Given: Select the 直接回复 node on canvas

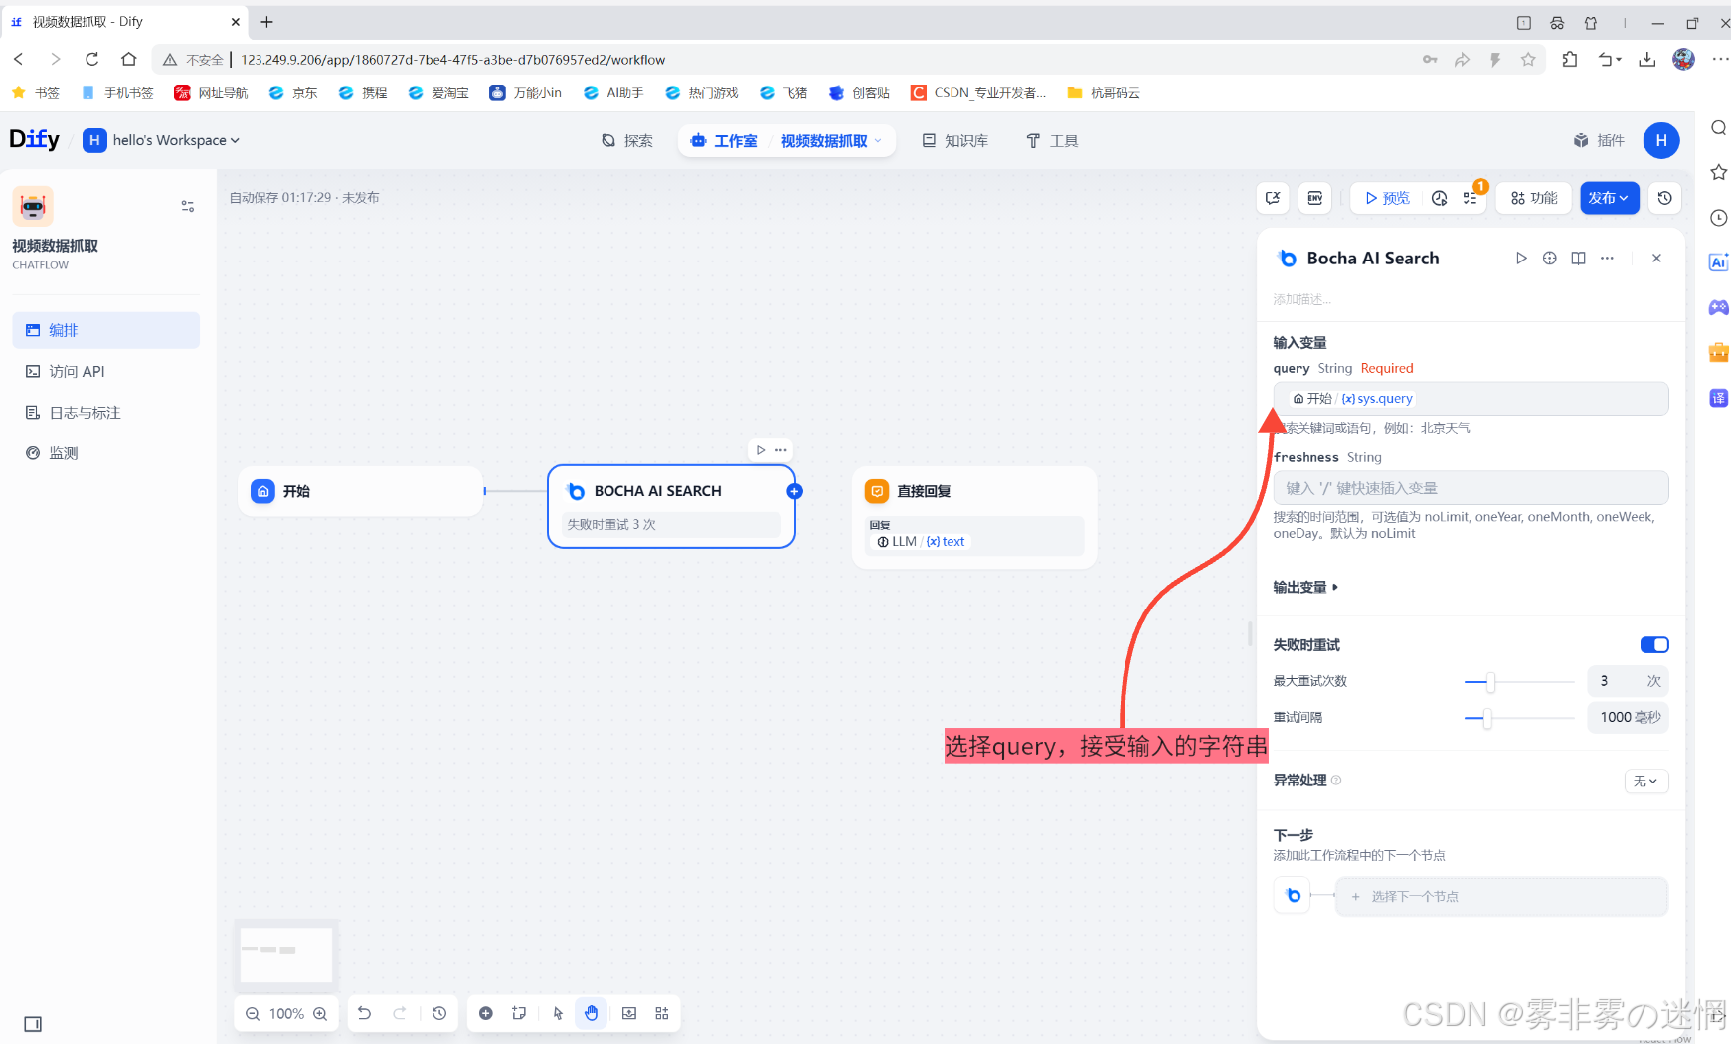Looking at the screenshot, I should click(974, 517).
